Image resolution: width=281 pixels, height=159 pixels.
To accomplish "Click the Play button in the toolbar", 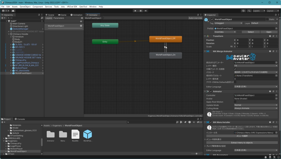I will pos(135,11).
